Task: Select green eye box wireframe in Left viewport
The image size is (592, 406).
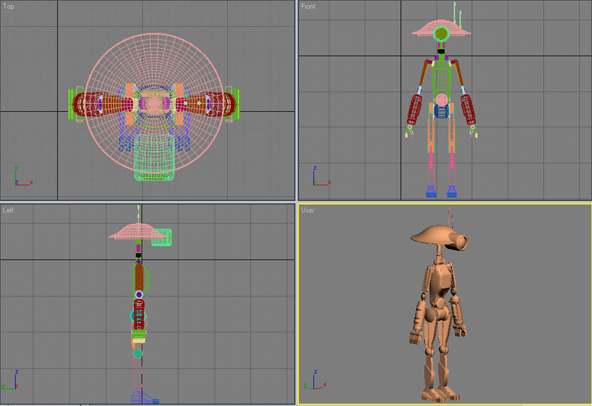Action: pyautogui.click(x=161, y=237)
